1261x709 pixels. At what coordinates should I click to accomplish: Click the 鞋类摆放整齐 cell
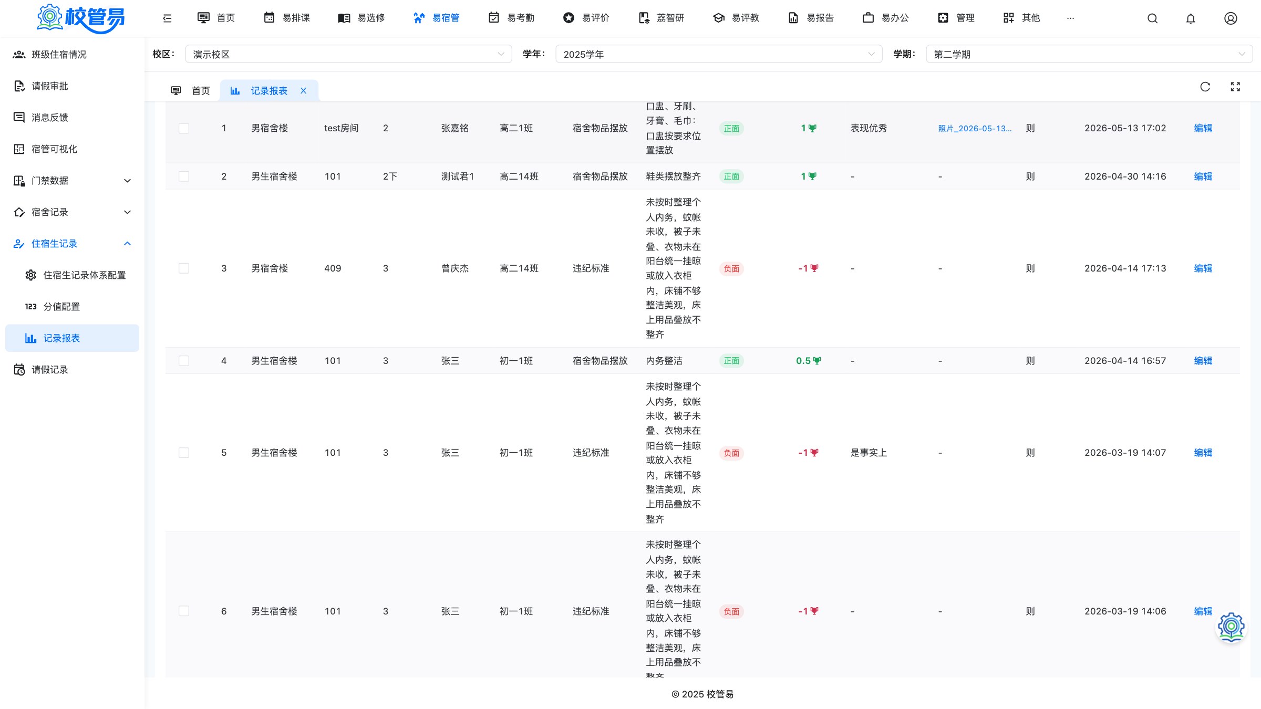click(x=673, y=176)
